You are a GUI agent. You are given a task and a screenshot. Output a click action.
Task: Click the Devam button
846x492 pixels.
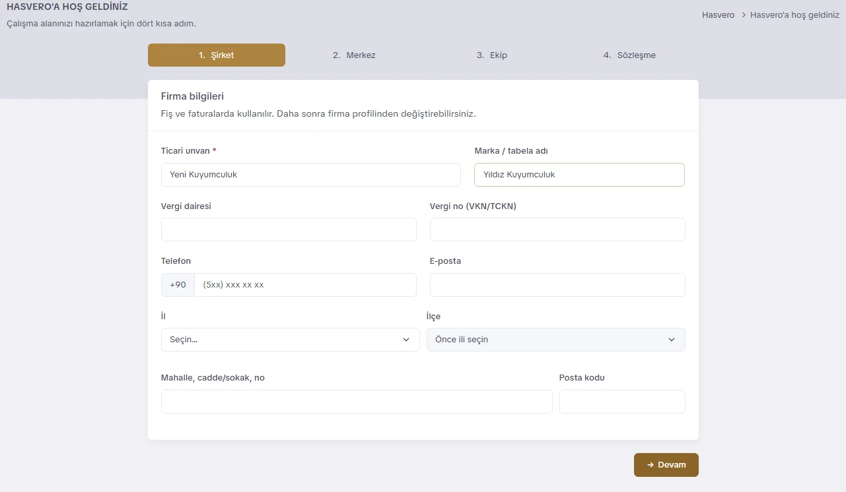point(666,465)
